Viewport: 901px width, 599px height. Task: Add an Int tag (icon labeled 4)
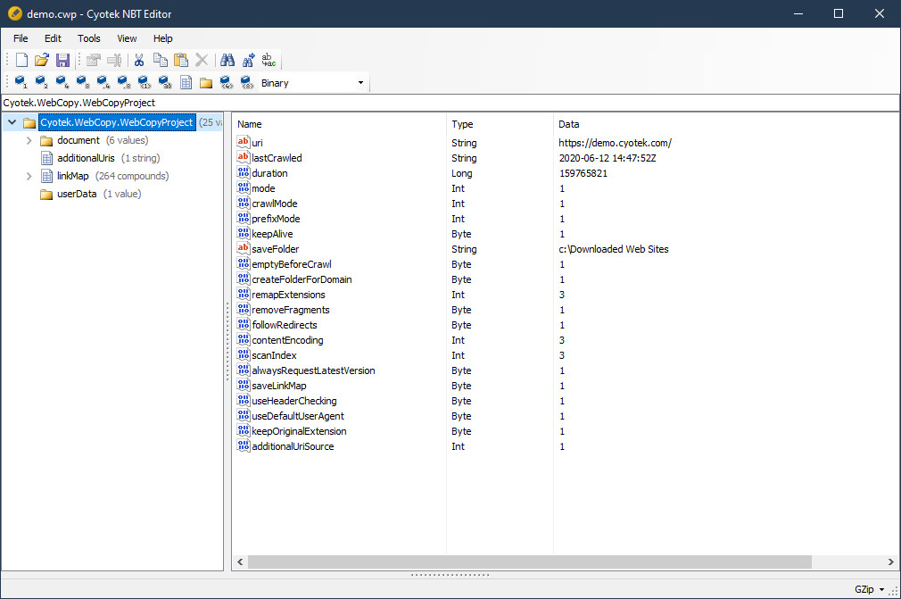click(x=62, y=82)
